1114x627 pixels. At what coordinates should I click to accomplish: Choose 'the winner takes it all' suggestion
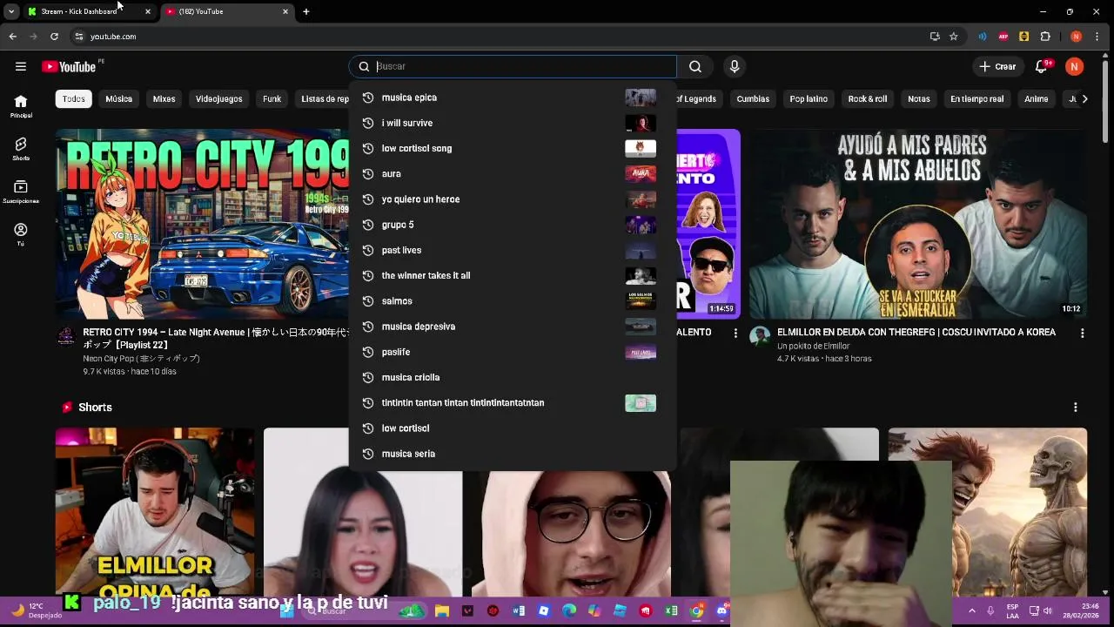click(513, 275)
